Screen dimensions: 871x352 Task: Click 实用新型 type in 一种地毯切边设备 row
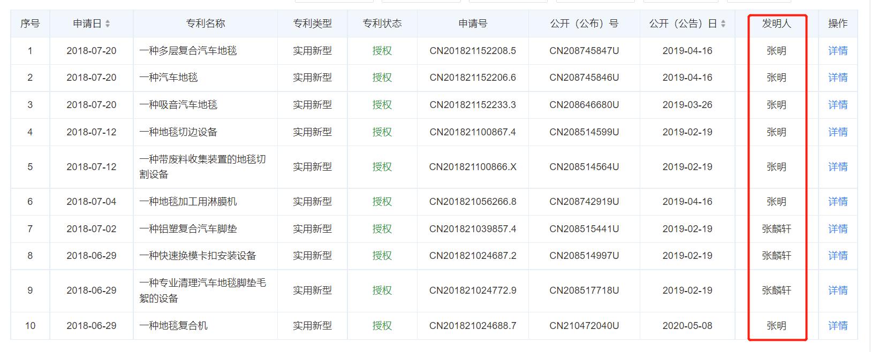312,132
